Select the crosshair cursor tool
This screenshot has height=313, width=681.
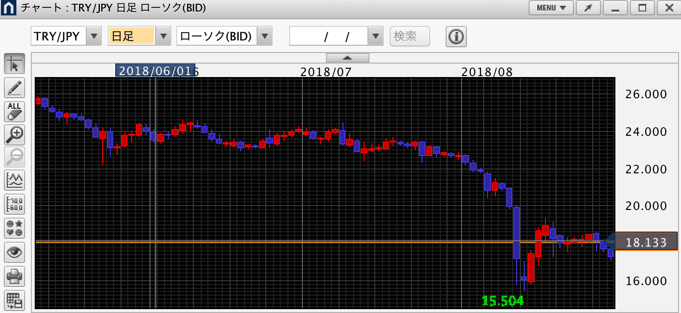14,64
